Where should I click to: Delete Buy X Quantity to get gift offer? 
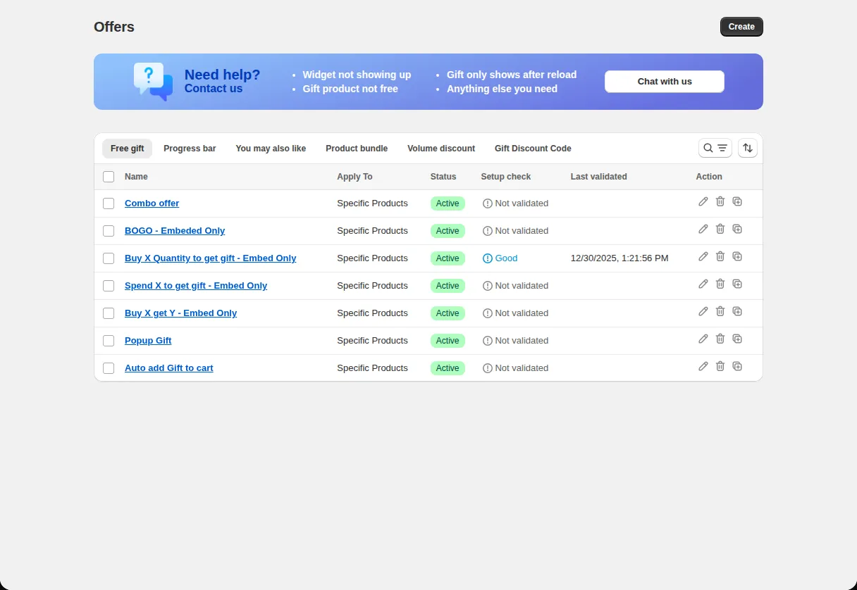[x=720, y=256]
